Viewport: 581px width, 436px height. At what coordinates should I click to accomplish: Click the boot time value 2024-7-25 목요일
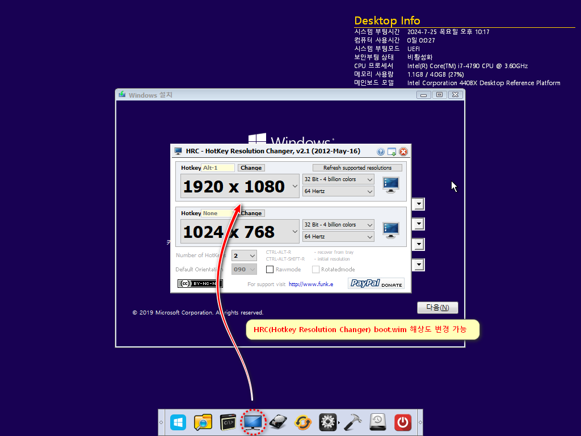[x=448, y=32]
